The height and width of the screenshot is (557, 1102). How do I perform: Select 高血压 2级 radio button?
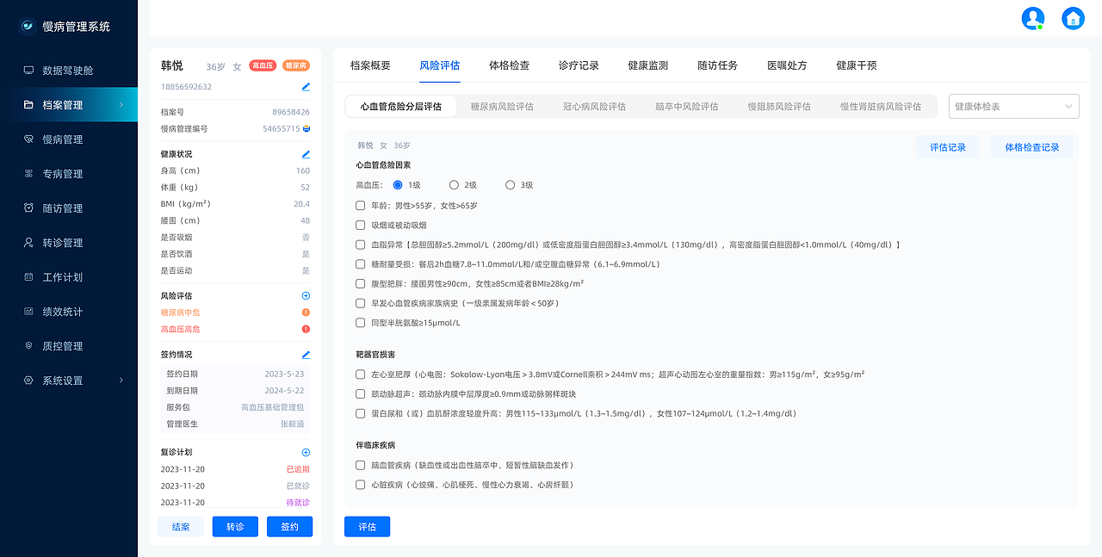(x=454, y=185)
